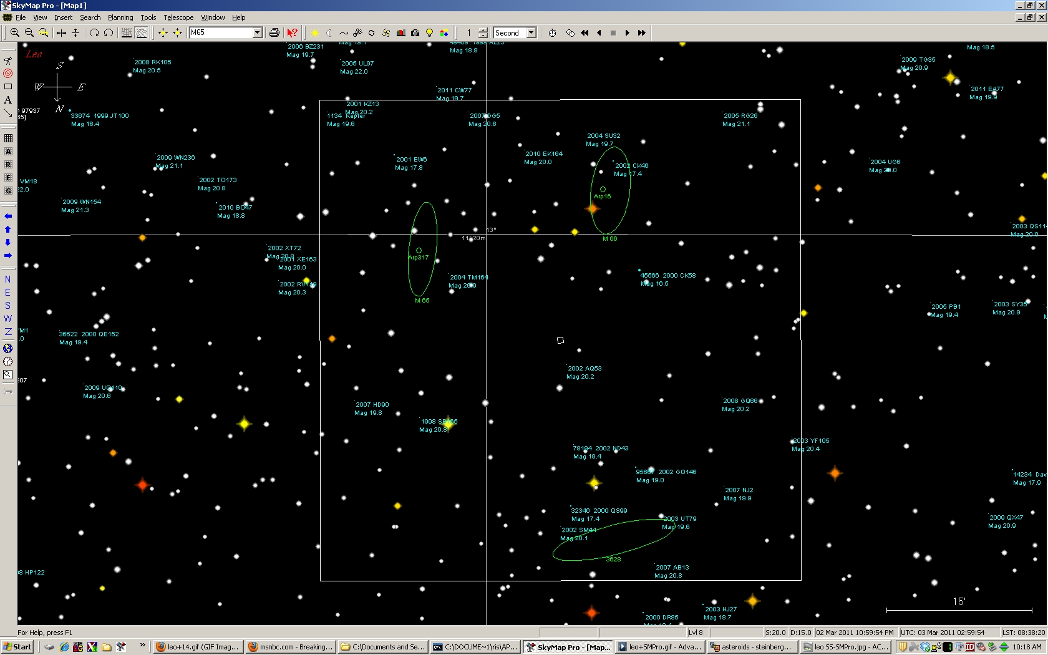Viewport: 1048px width, 655px height.
Task: Face east with the E sidebar button
Action: 7,293
